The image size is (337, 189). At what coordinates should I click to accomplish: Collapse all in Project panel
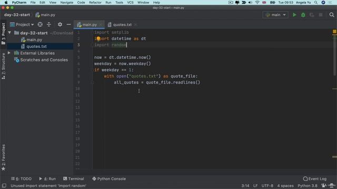coord(49,25)
